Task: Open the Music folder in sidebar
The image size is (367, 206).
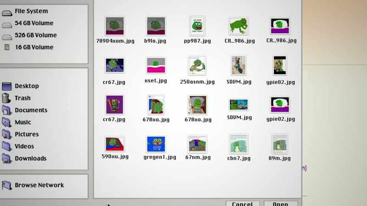Action: pos(17,122)
